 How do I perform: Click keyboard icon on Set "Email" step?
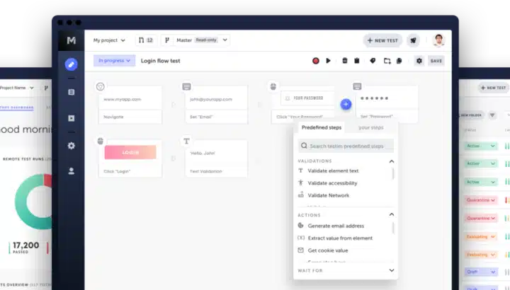186,87
